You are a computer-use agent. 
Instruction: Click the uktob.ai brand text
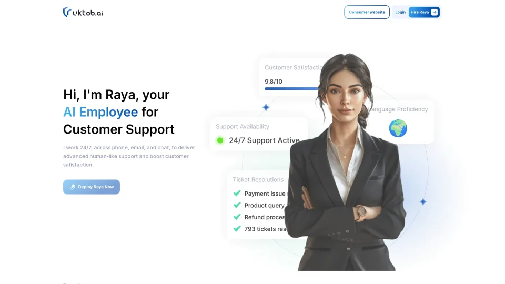pos(88,13)
